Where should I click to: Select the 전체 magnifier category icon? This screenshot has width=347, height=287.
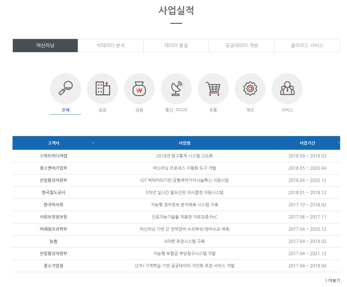66,88
